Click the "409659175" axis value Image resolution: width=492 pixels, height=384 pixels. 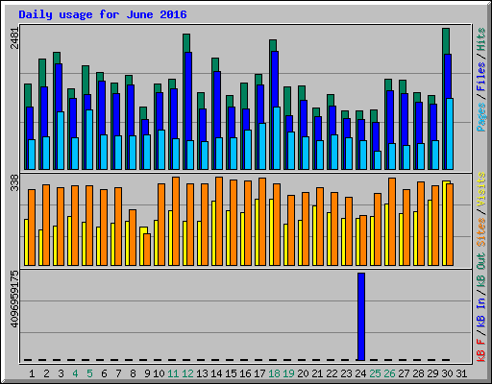14,300
